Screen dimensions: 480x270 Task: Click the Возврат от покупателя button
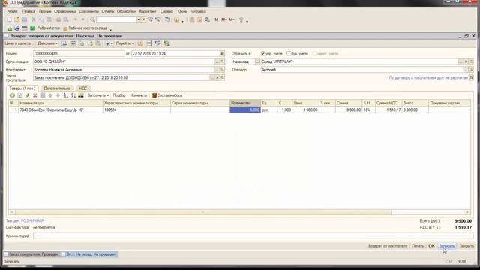(x=388, y=246)
